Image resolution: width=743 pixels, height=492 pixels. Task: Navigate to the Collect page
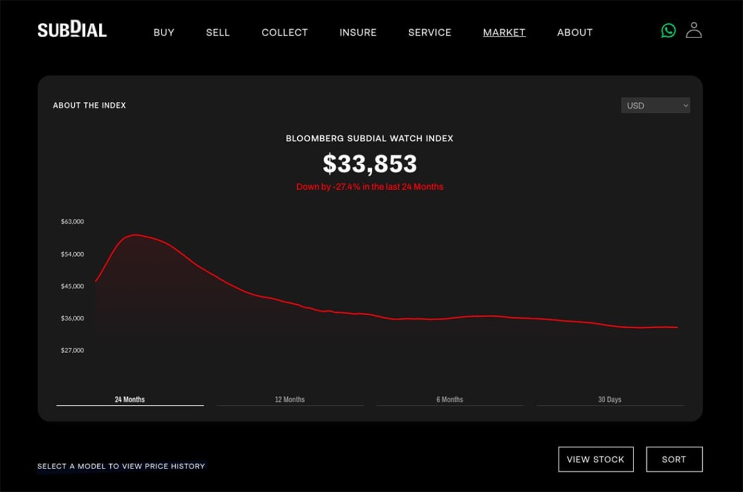tap(284, 33)
